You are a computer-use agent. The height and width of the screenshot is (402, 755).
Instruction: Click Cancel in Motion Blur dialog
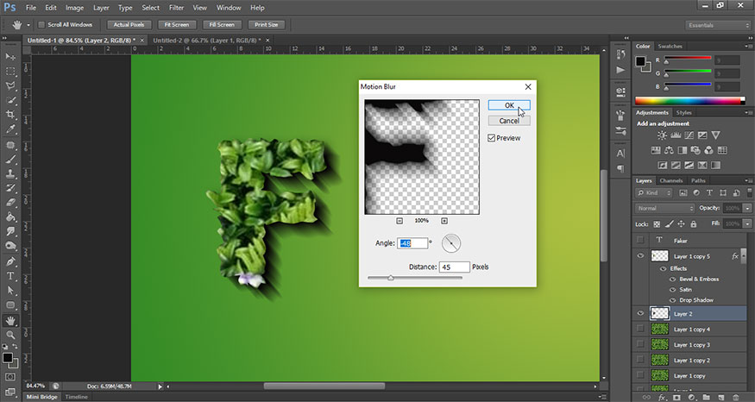tap(508, 121)
